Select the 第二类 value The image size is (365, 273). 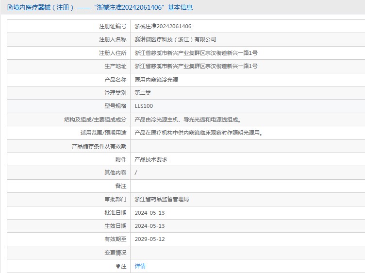(x=143, y=93)
